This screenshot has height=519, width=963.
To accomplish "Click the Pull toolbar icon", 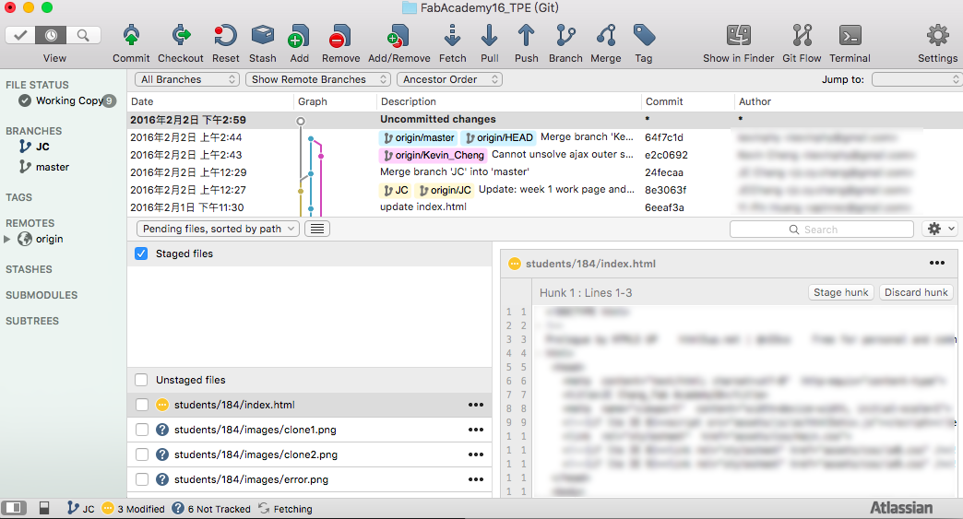I will [490, 36].
